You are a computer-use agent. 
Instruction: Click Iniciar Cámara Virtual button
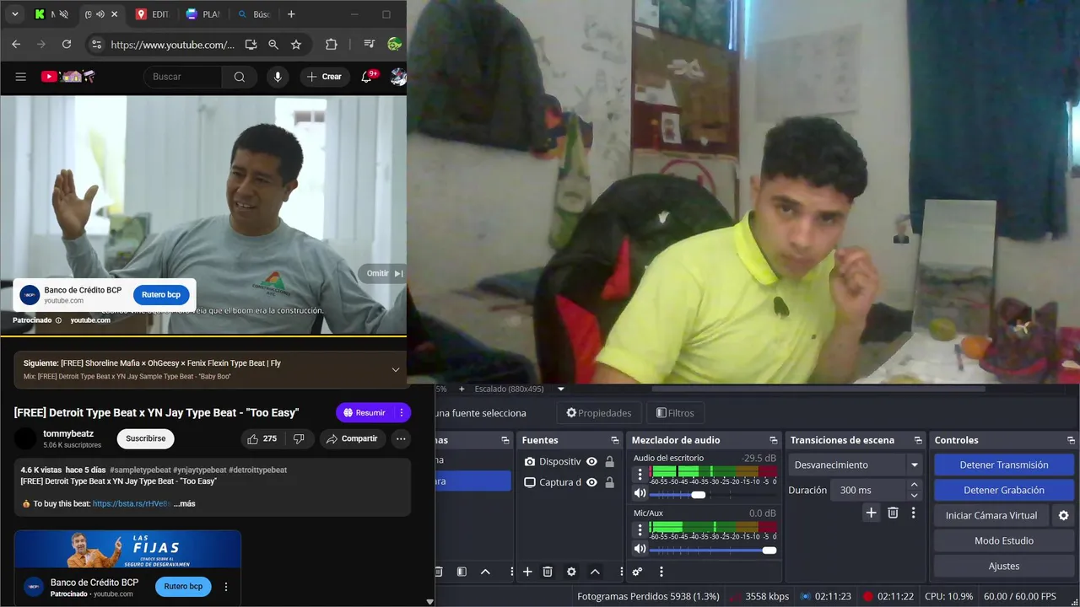click(991, 515)
